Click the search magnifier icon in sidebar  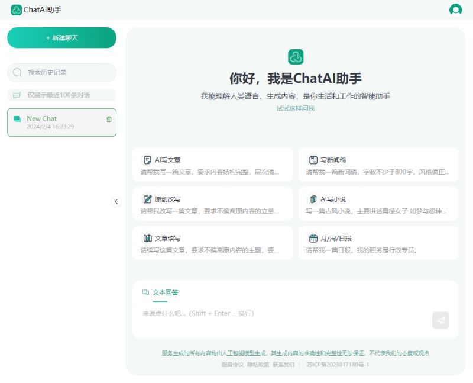point(18,72)
